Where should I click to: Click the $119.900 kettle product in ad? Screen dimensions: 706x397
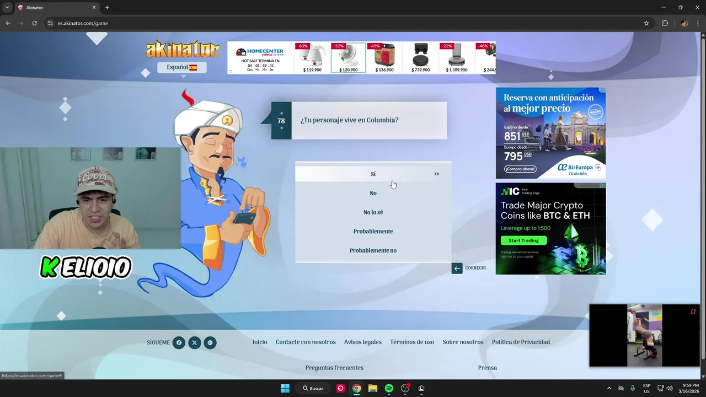pos(312,58)
